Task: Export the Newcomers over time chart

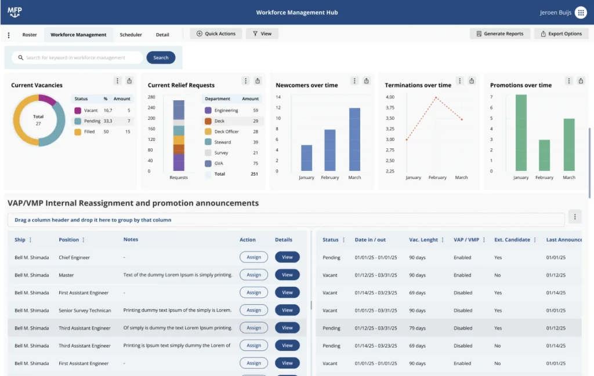Action: point(367,81)
